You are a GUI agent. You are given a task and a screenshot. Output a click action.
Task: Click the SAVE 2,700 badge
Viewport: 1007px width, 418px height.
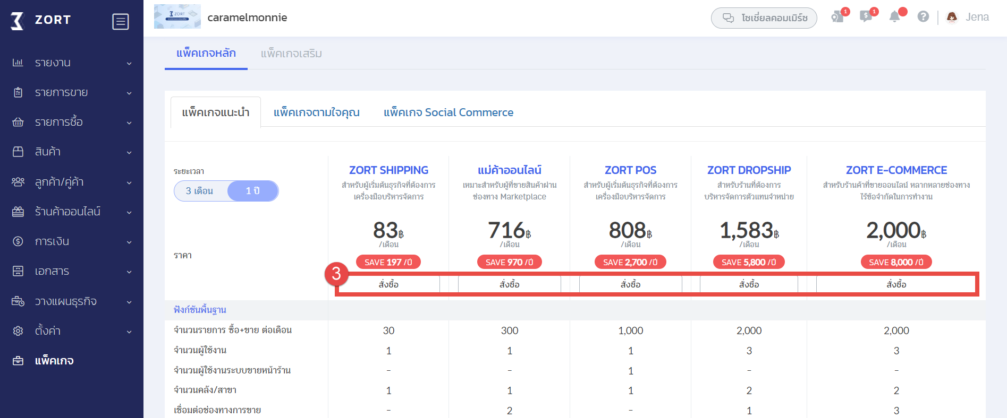coord(631,262)
